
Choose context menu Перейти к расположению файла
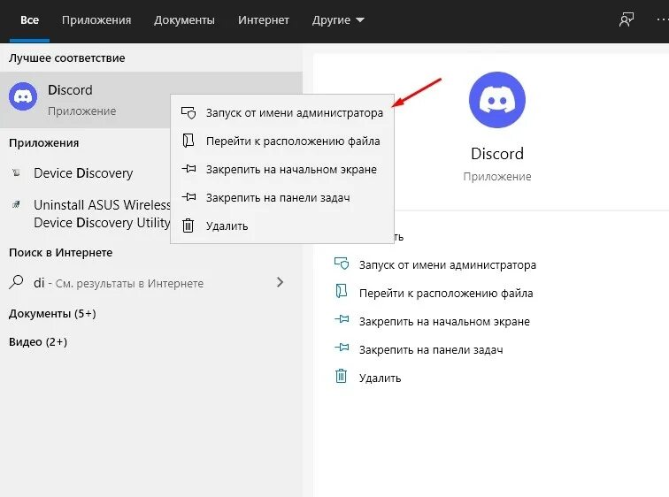click(282, 141)
